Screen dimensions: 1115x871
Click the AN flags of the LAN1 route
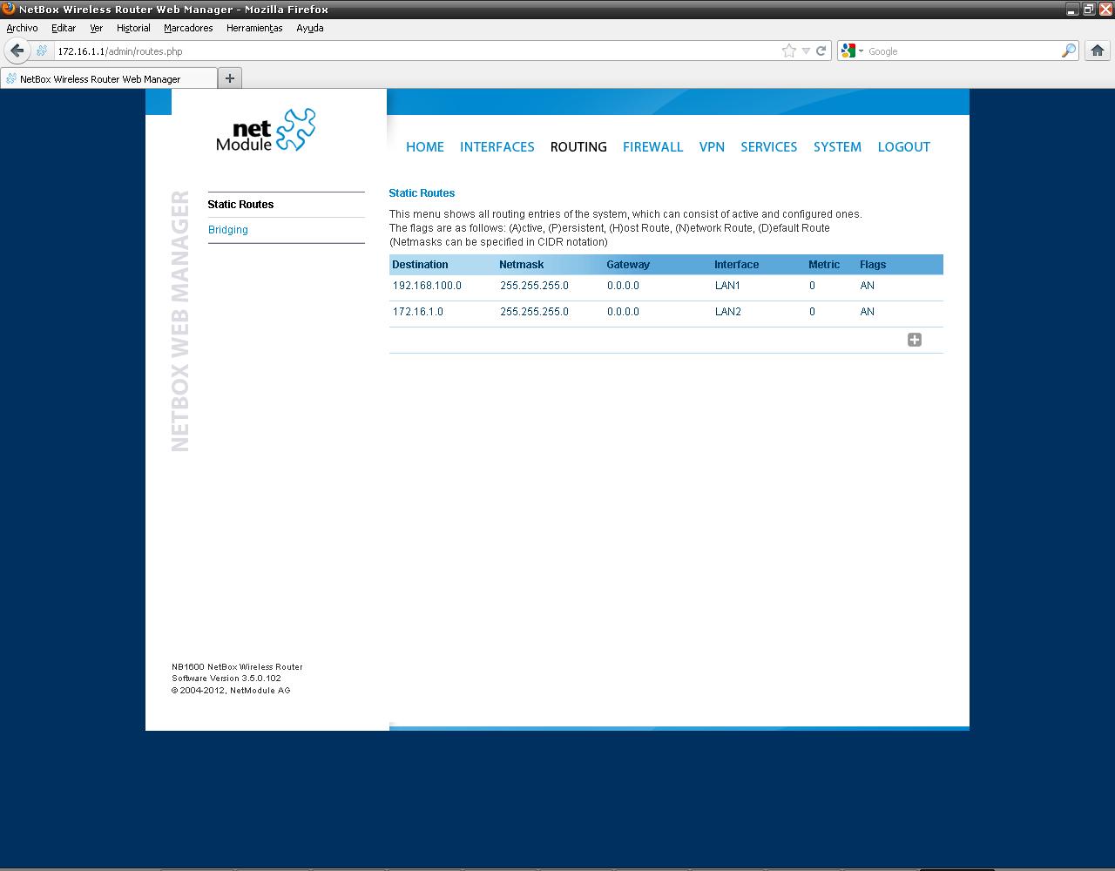pos(867,286)
